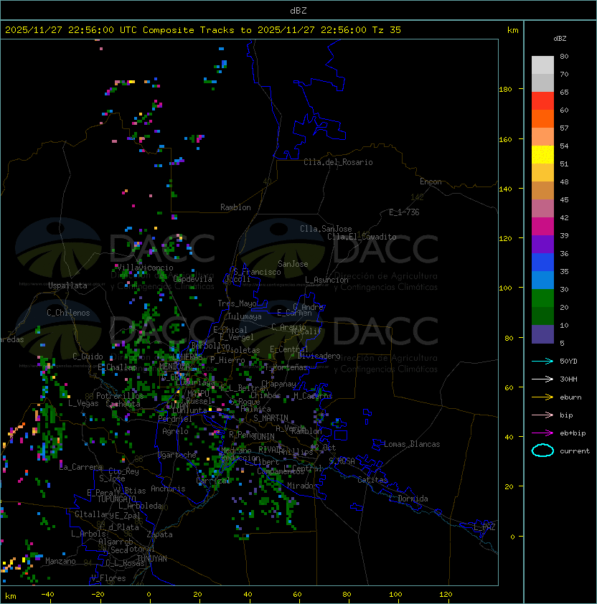Click the white 30HM arrow legend icon
Viewport: 597px width, 604px height.
point(542,379)
